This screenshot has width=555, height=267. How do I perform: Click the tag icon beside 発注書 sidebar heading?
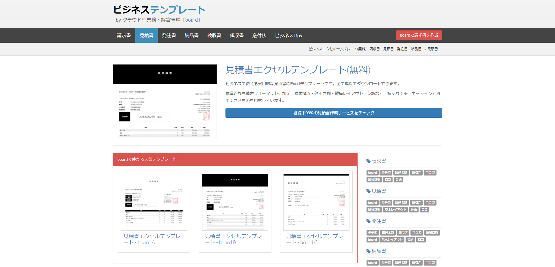point(368,221)
